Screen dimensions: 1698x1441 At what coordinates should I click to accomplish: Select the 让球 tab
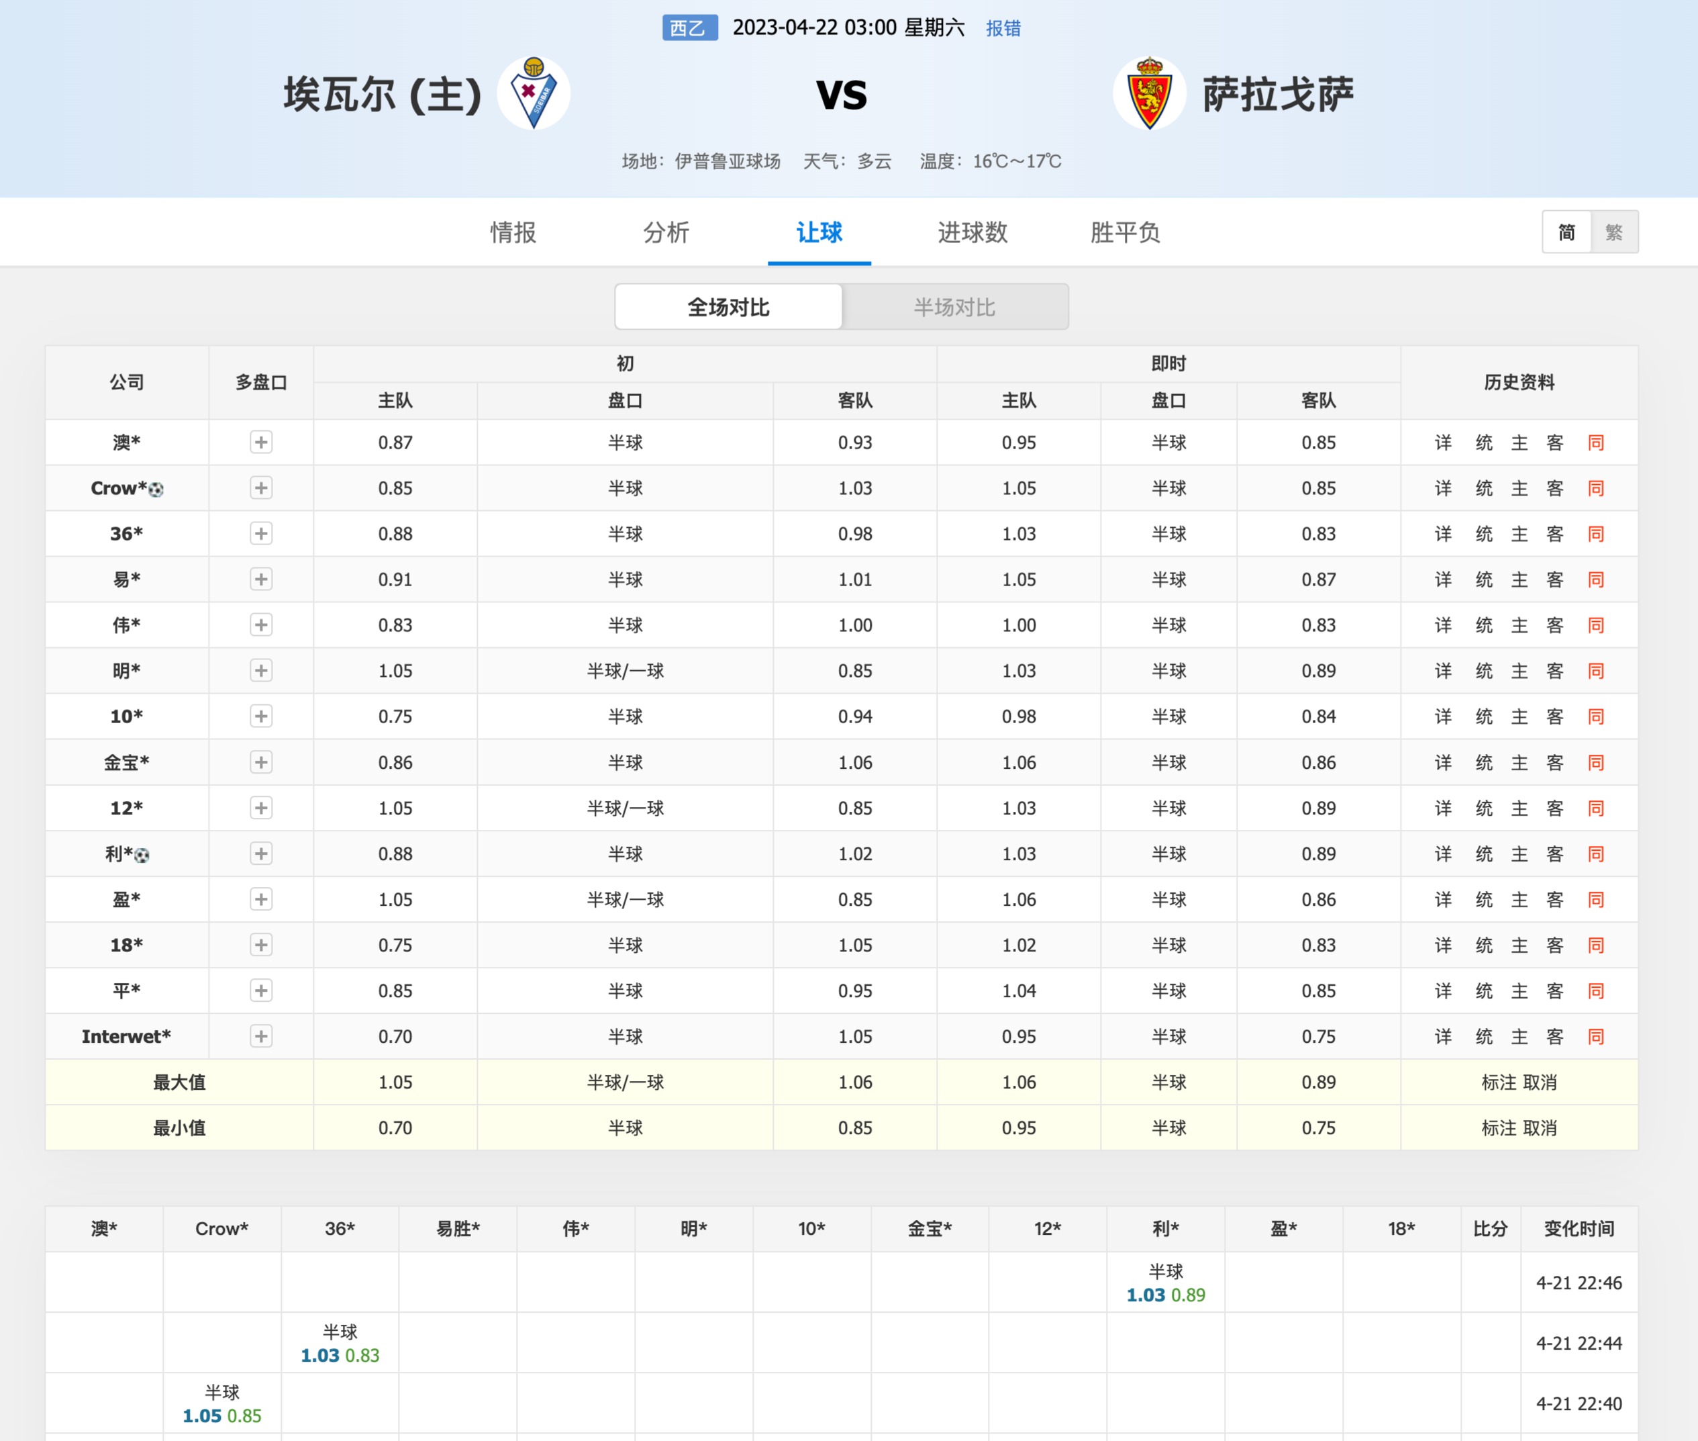pyautogui.click(x=819, y=233)
